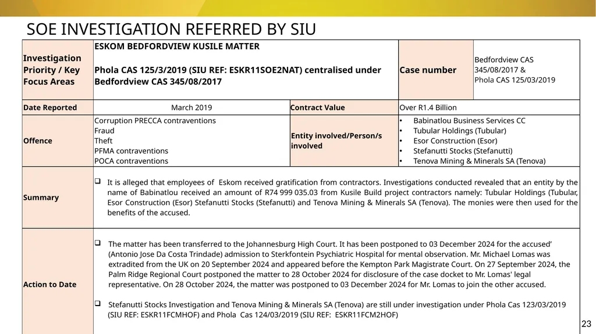The height and width of the screenshot is (334, 596).
Task: Click the 'Theft' offence line
Action: point(104,141)
